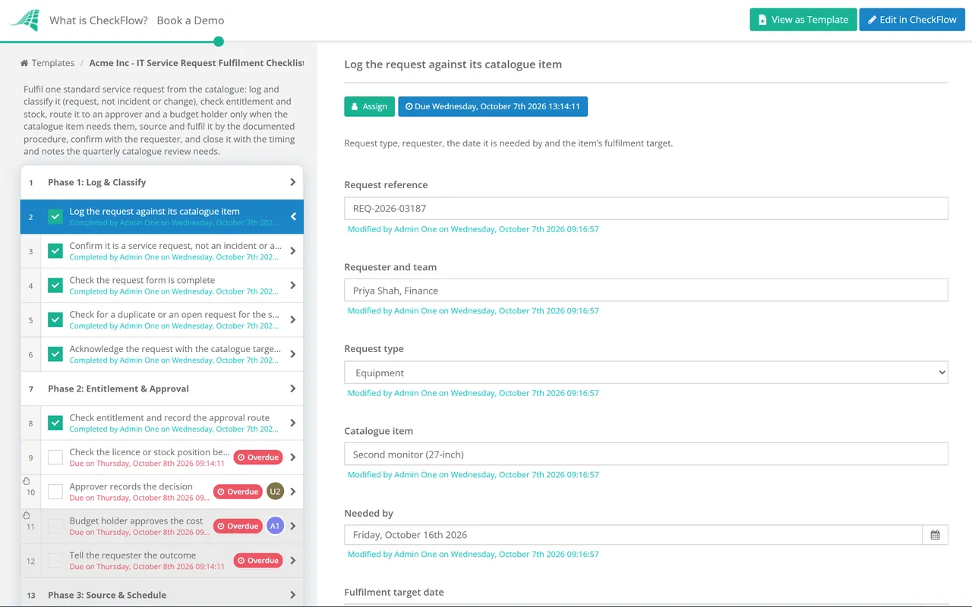The image size is (972, 607).
Task: Go to Templates breadcrumb
Action: (x=53, y=63)
